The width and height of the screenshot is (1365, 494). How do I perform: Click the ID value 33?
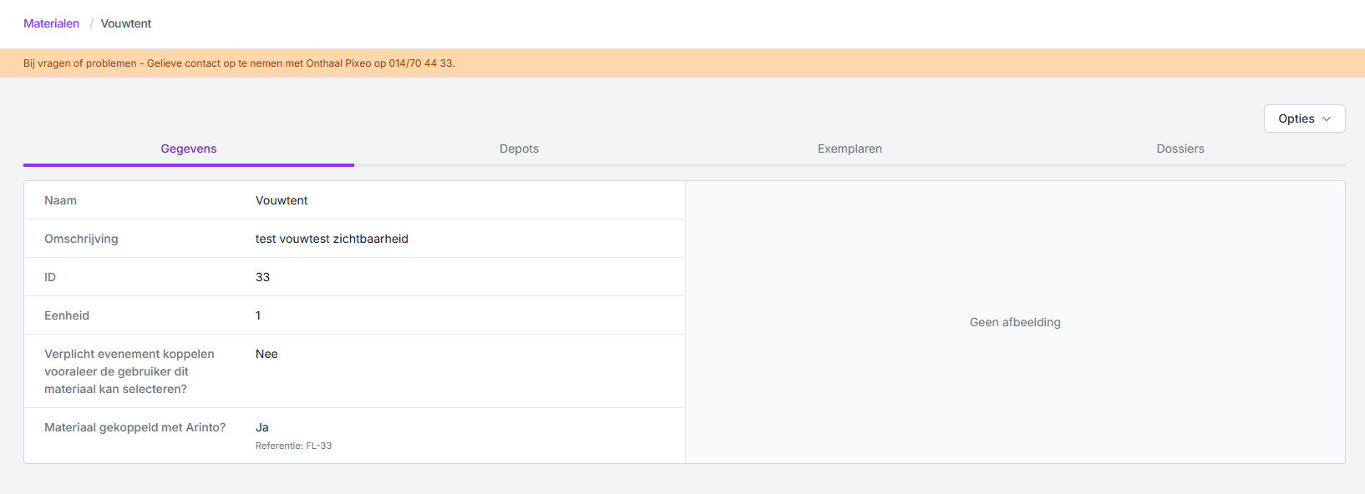point(262,277)
